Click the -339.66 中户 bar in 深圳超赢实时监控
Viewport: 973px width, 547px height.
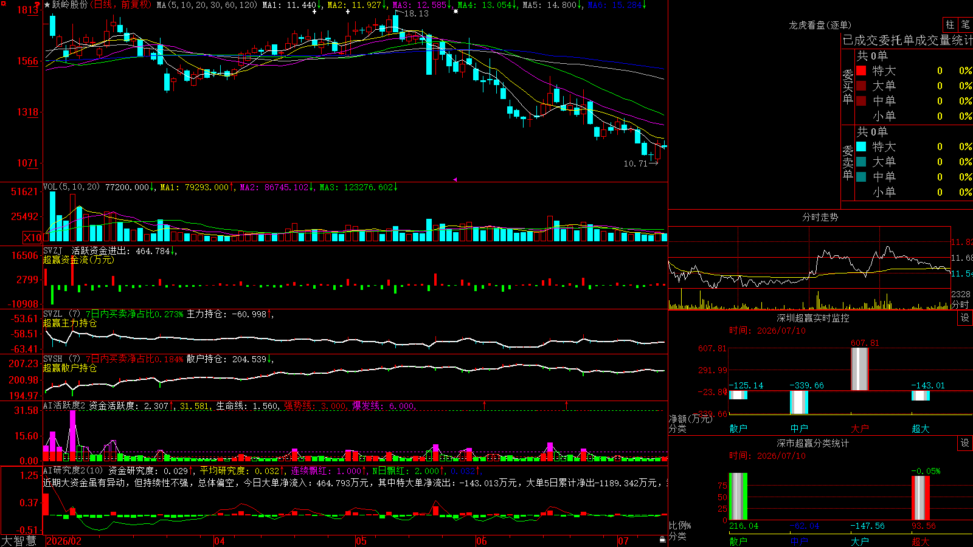click(798, 402)
